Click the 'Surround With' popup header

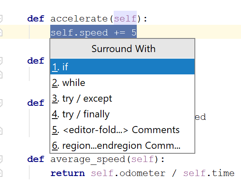[x=122, y=49]
